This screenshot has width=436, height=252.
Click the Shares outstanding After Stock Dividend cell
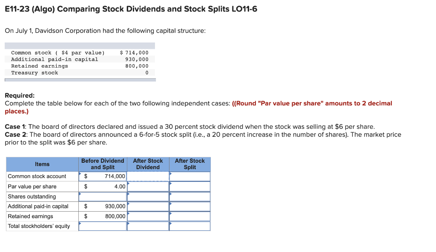click(x=148, y=196)
